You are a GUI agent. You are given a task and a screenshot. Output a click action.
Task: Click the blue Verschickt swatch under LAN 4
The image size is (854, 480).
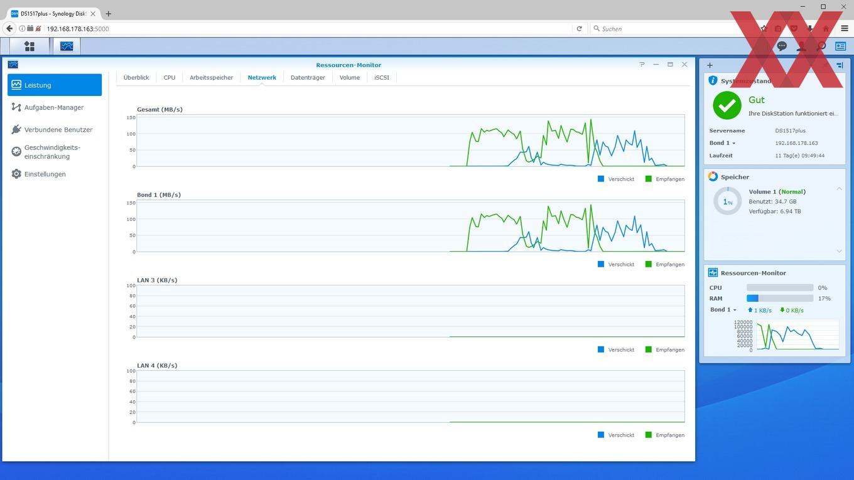601,435
